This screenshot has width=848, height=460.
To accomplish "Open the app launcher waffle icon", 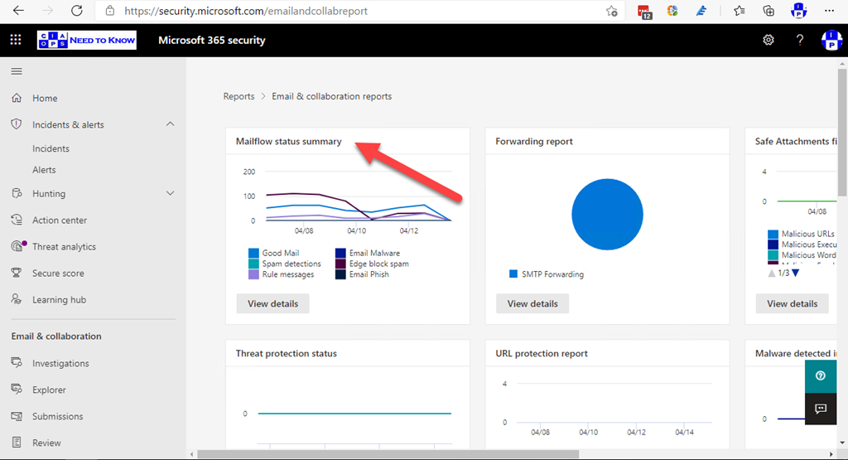I will [x=16, y=40].
